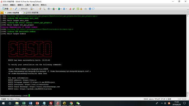Click the terminal command prompt cursor
This screenshot has width=189, height=106.
pos(29,96)
